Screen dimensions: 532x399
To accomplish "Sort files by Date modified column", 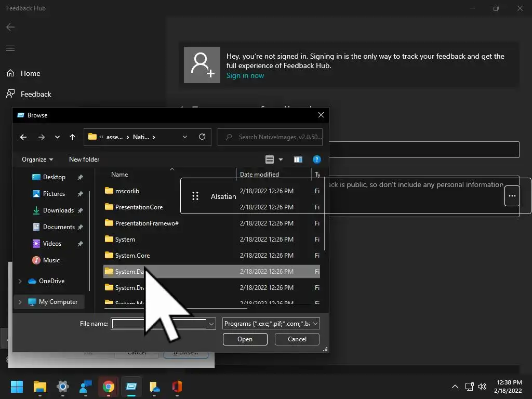I will click(x=260, y=175).
